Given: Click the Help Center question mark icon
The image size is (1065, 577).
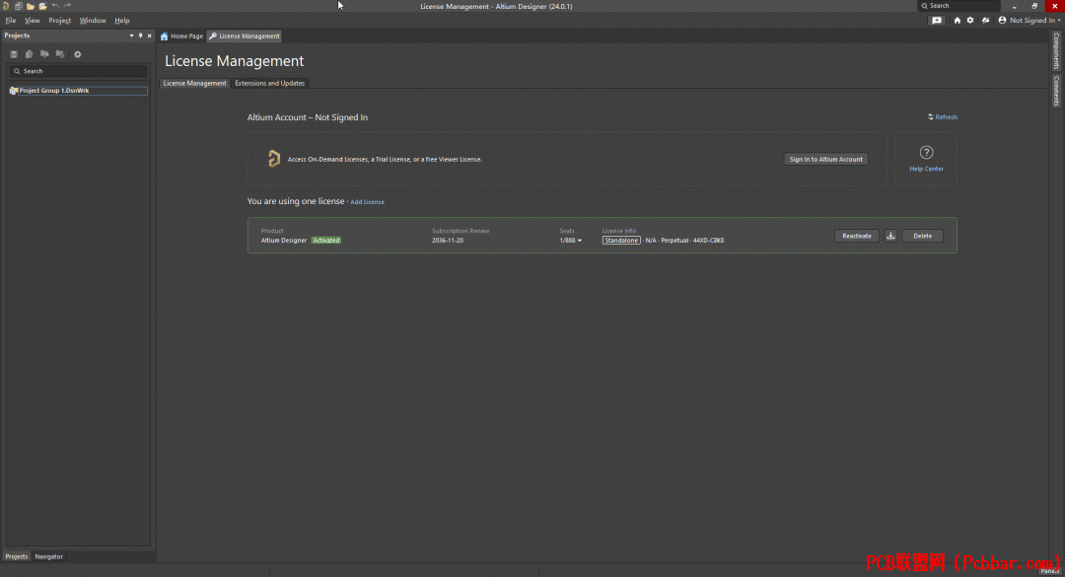Looking at the screenshot, I should click(926, 152).
